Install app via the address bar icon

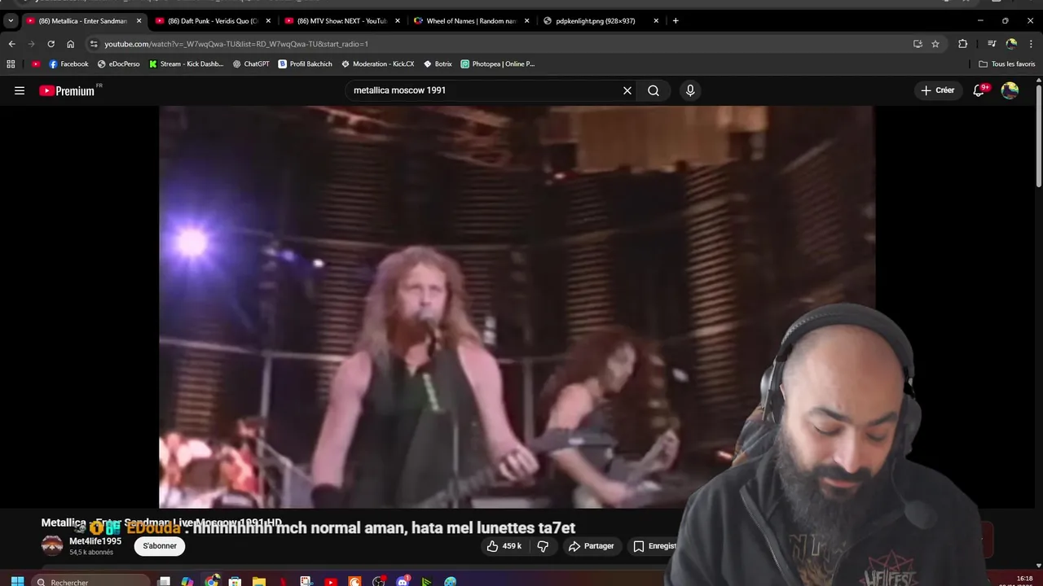(918, 44)
